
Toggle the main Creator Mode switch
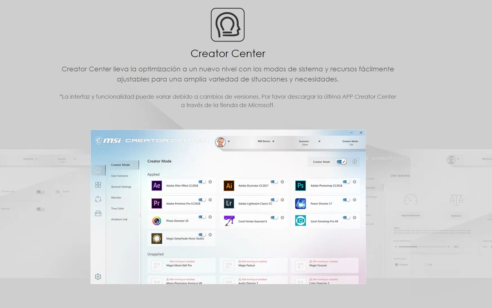[x=341, y=162]
